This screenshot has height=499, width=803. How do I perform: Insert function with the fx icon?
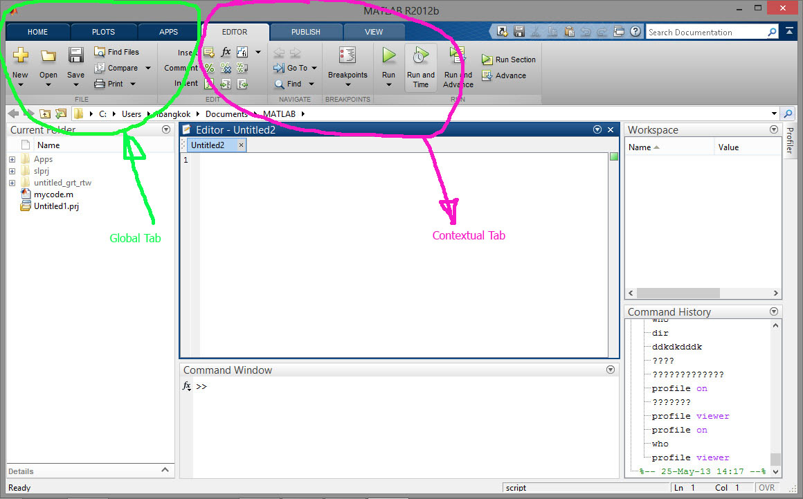point(226,52)
